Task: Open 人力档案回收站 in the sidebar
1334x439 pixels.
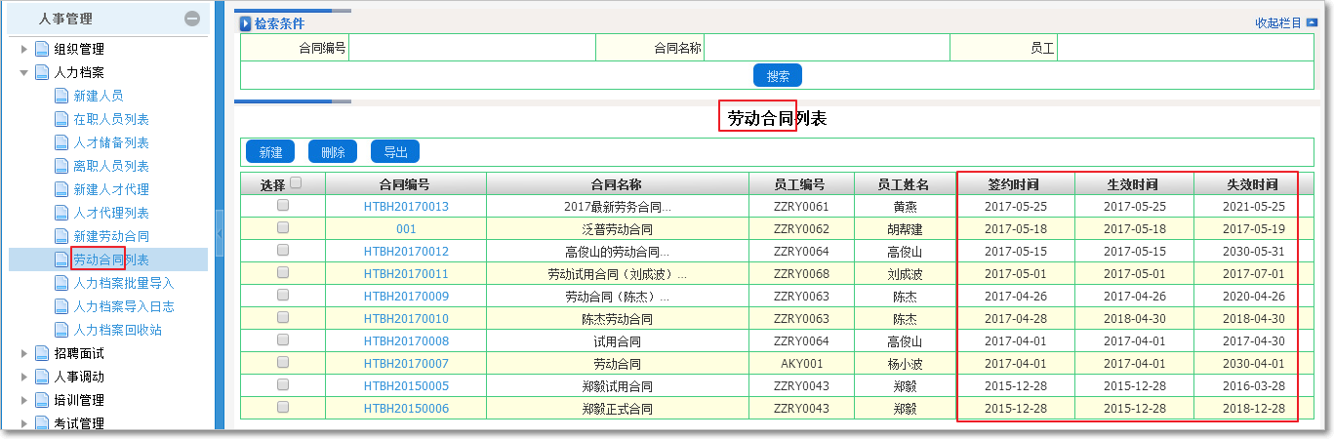Action: (117, 330)
